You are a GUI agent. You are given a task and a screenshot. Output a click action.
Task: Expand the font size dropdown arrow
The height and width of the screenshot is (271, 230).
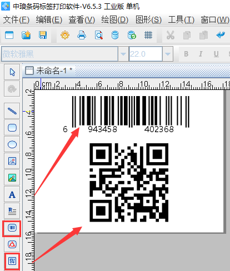(168, 54)
